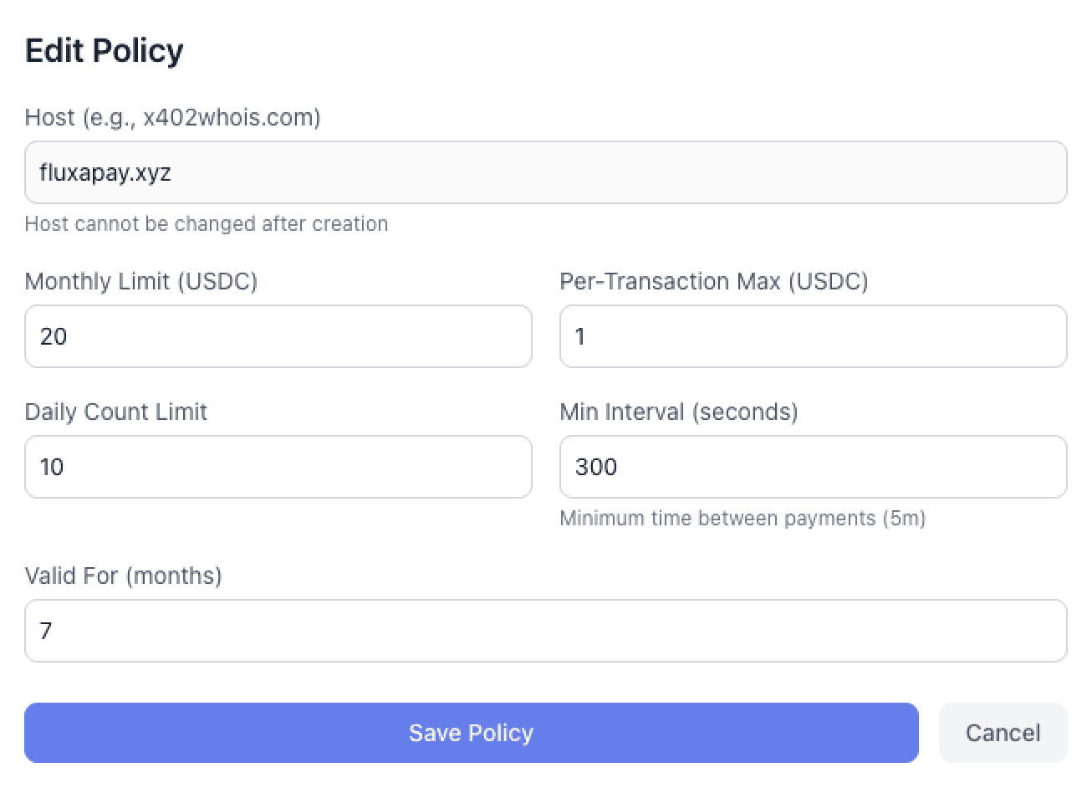The image size is (1092, 788).
Task: Click the 'Minimum time between payments (5m)' hint
Action: click(x=742, y=518)
